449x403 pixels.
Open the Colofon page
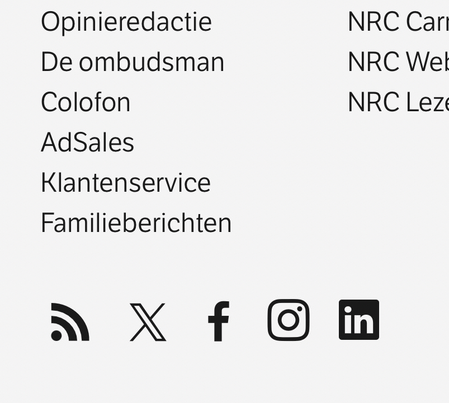click(x=86, y=102)
